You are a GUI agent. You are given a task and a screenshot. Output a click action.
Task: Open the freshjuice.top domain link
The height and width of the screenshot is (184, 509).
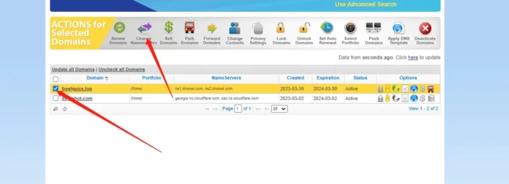pos(77,89)
